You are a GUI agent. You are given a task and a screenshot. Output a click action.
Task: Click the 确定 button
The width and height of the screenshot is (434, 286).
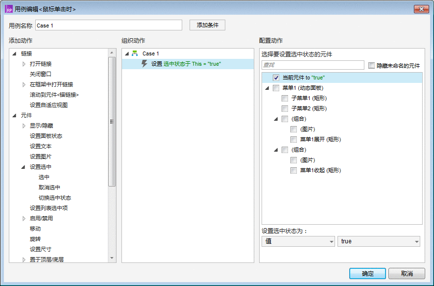(x=367, y=274)
